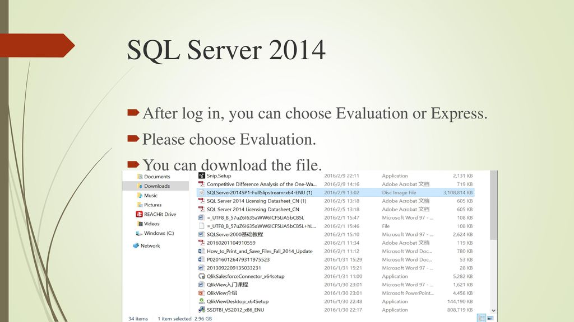Screen dimensions: 574x322
Task: Click the PDF icon of Licensing Datasheet_CN (1)
Action: click(x=201, y=201)
